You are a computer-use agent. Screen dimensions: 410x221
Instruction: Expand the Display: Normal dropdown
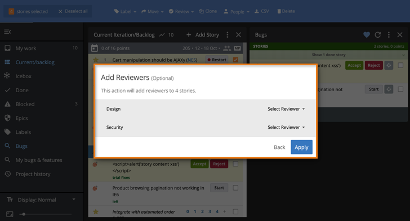(x=42, y=200)
